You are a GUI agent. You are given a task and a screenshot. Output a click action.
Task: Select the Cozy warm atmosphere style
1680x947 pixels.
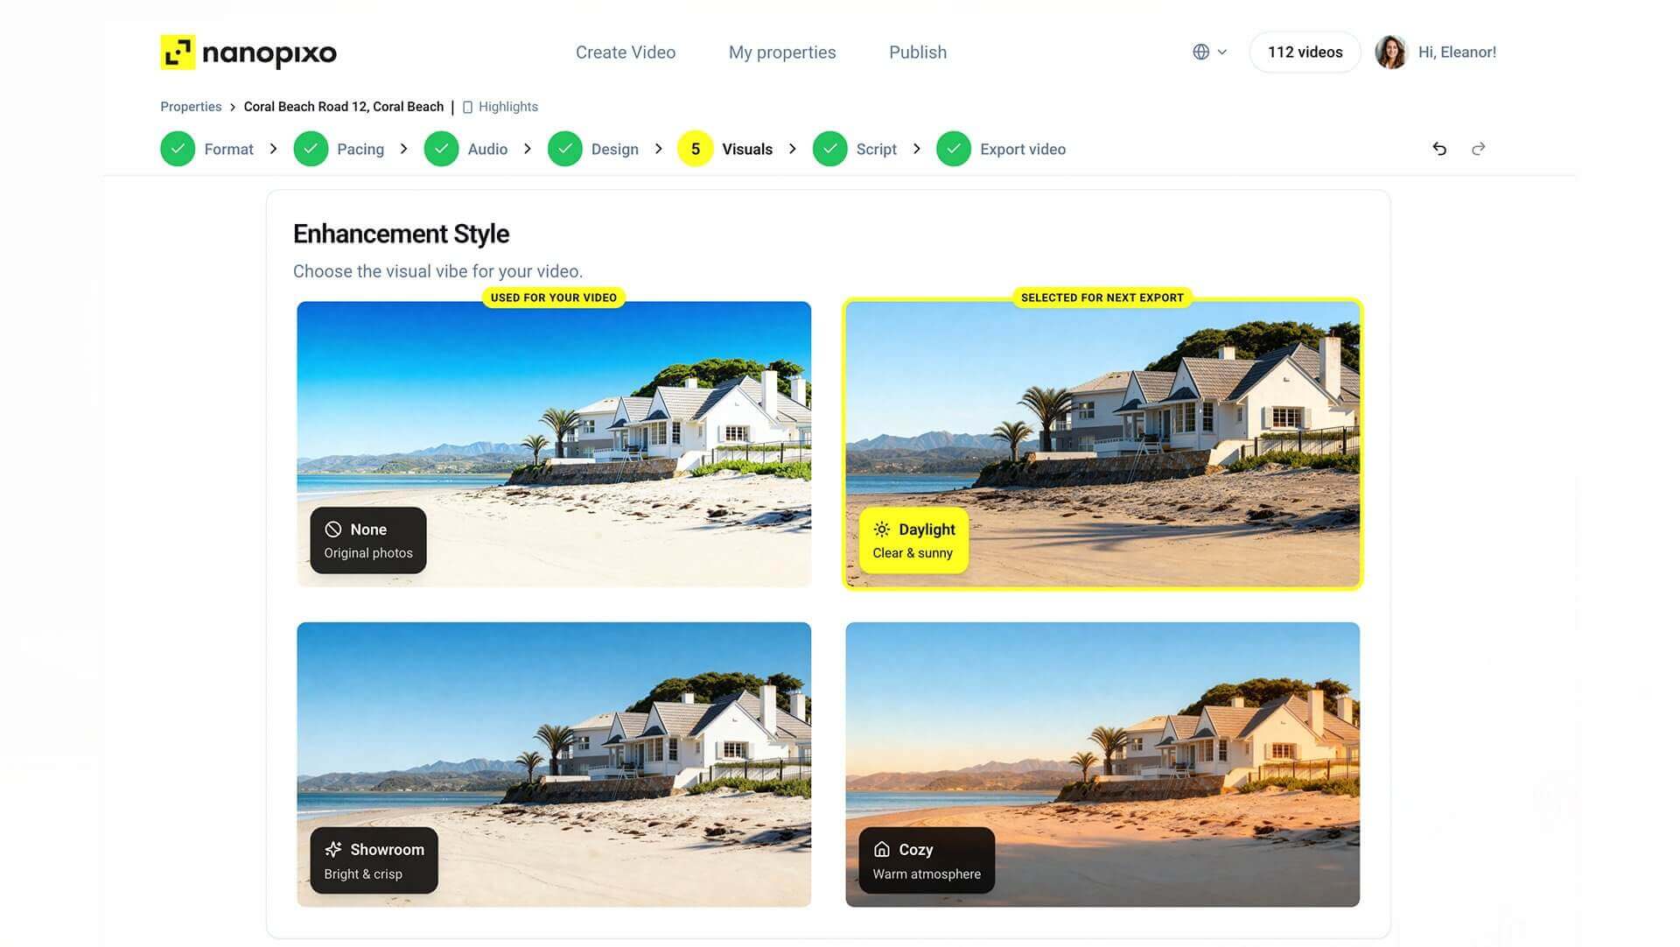click(x=927, y=861)
